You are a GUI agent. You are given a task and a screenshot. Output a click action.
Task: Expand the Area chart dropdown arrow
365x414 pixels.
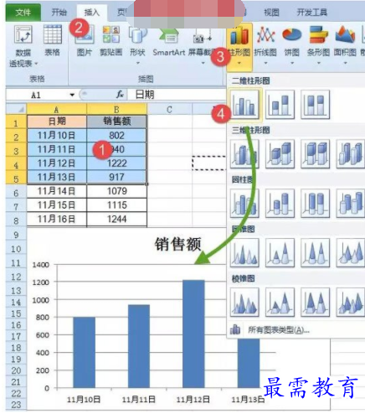click(345, 63)
